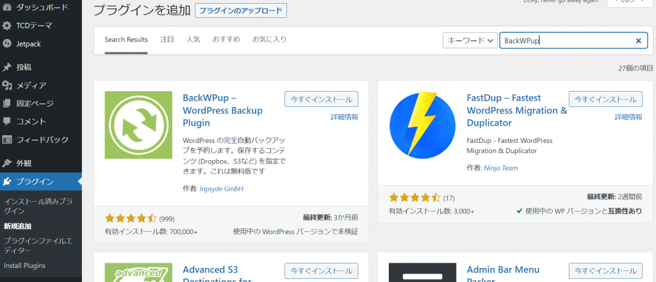The height and width of the screenshot is (282, 656).
Task: Open the Advanced S3 Destinations plugin title link
Action: coord(217,274)
